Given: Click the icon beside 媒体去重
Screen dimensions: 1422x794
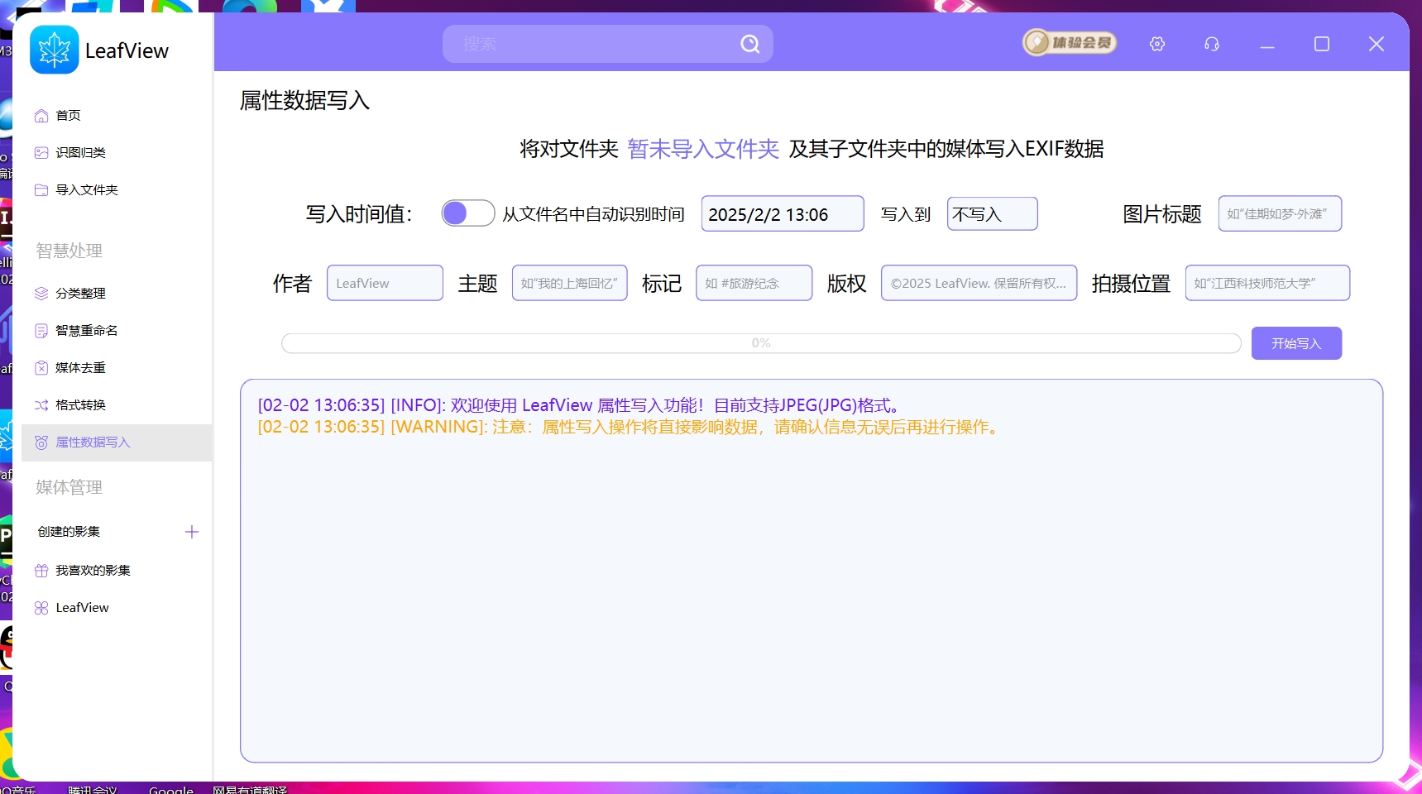Looking at the screenshot, I should 41,368.
